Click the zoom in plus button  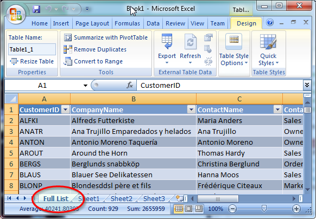(x=296, y=209)
